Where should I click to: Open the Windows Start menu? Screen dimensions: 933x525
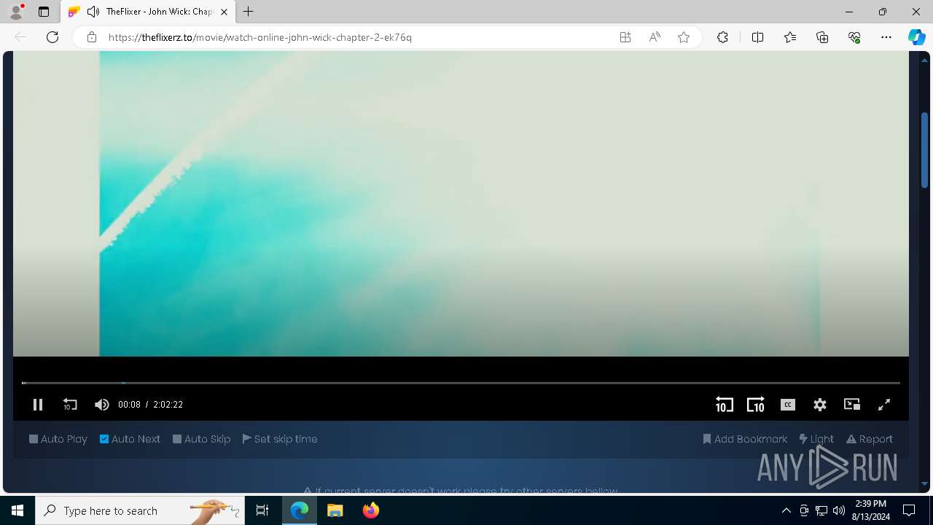[17, 510]
